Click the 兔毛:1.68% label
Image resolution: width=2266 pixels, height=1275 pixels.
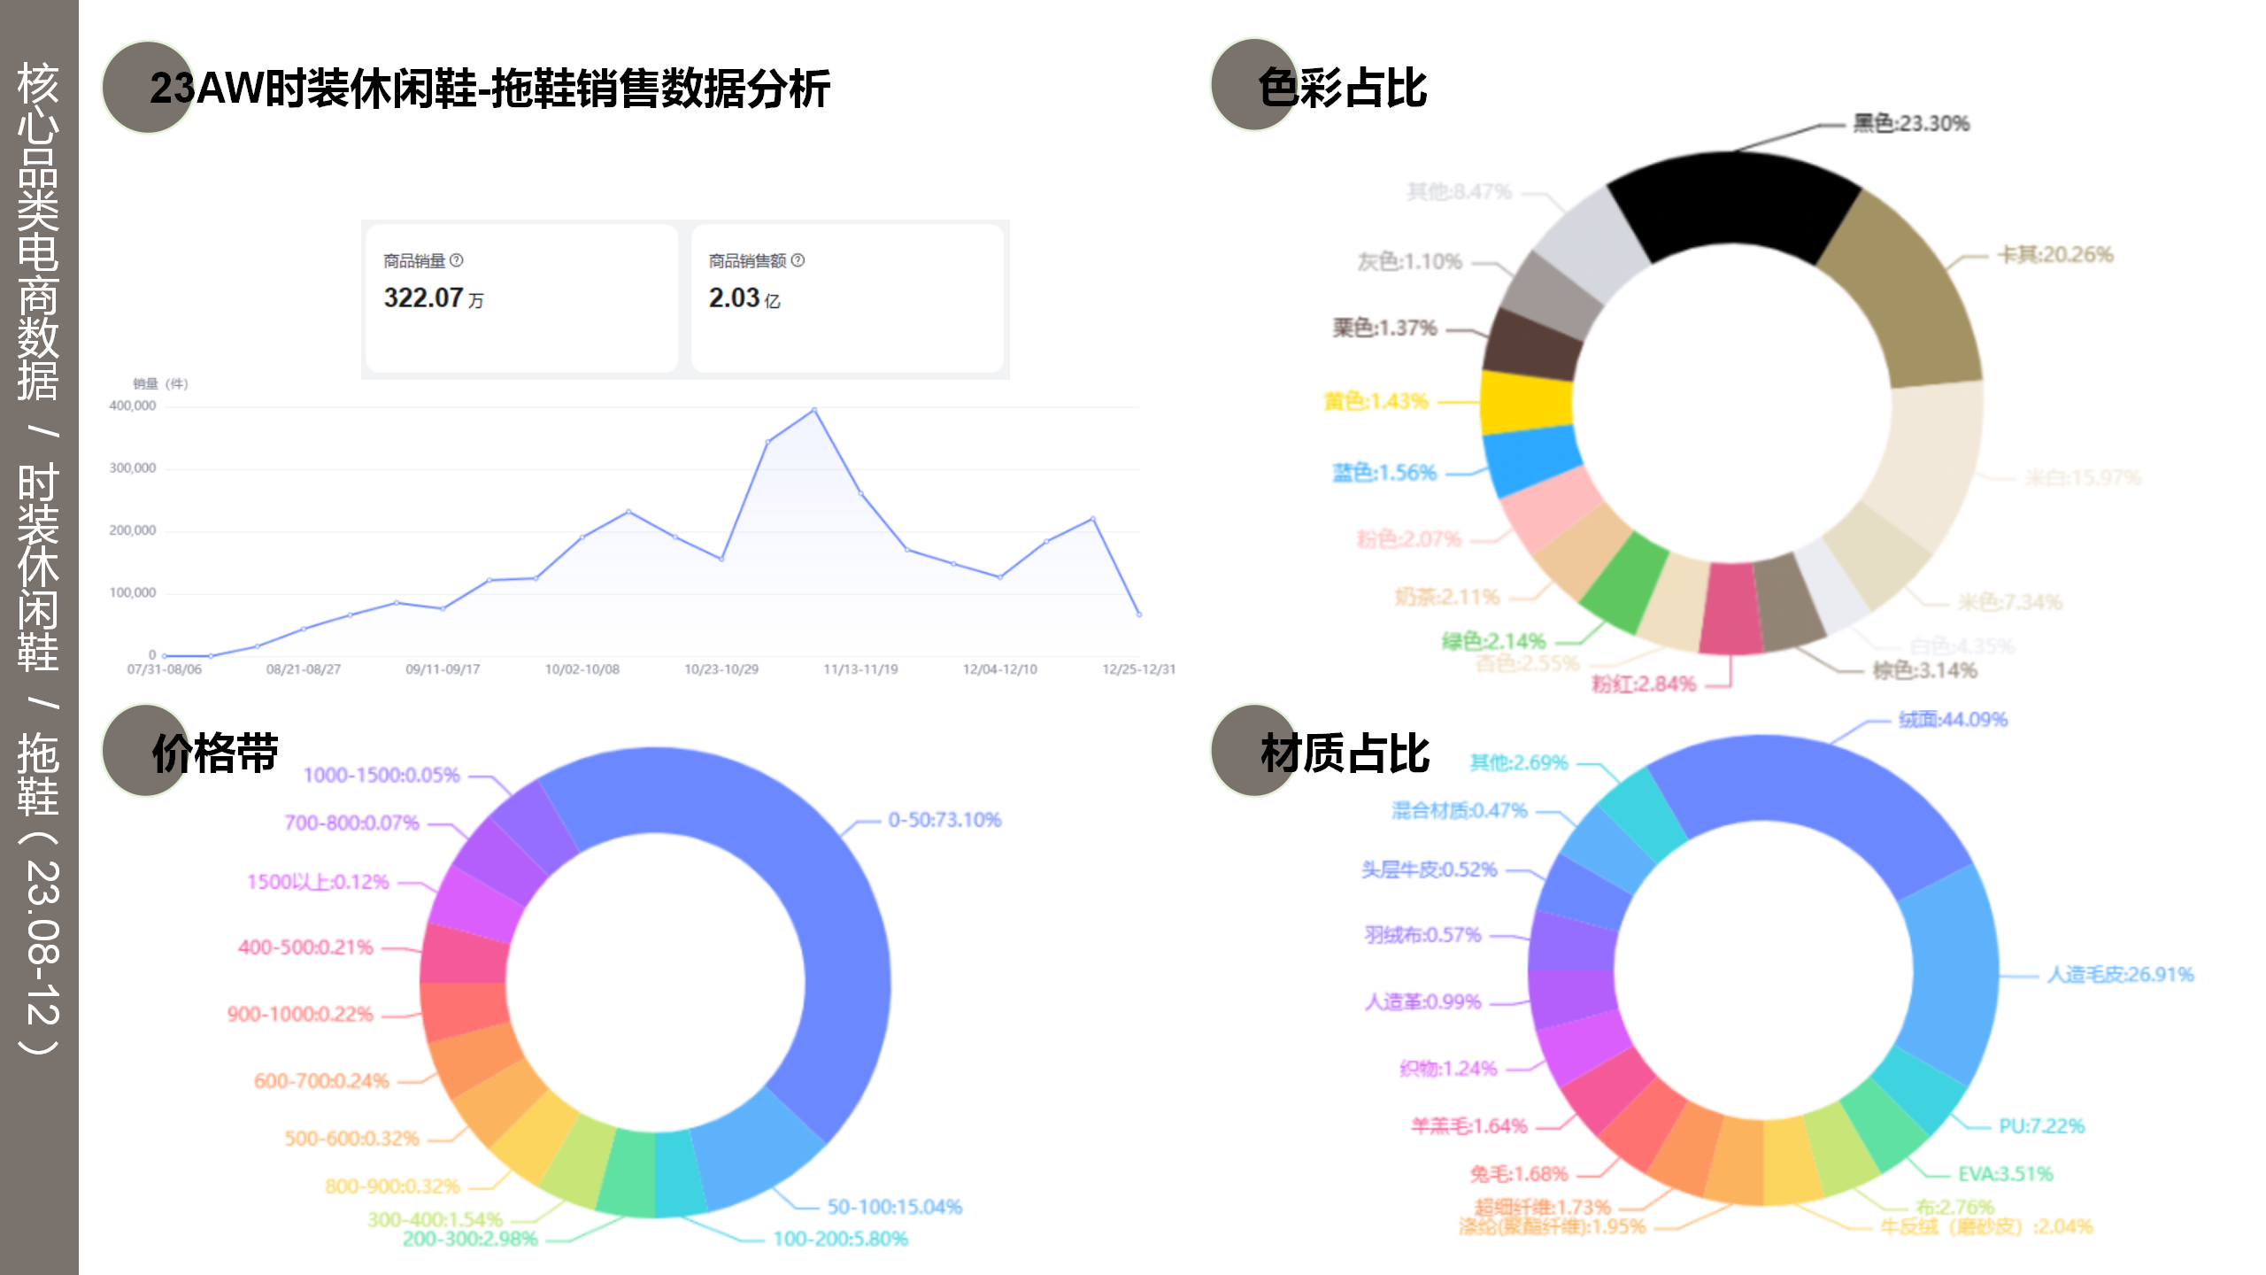[1519, 1175]
